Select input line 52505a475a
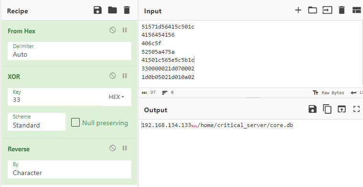The width and height of the screenshot is (363, 187). [158, 52]
